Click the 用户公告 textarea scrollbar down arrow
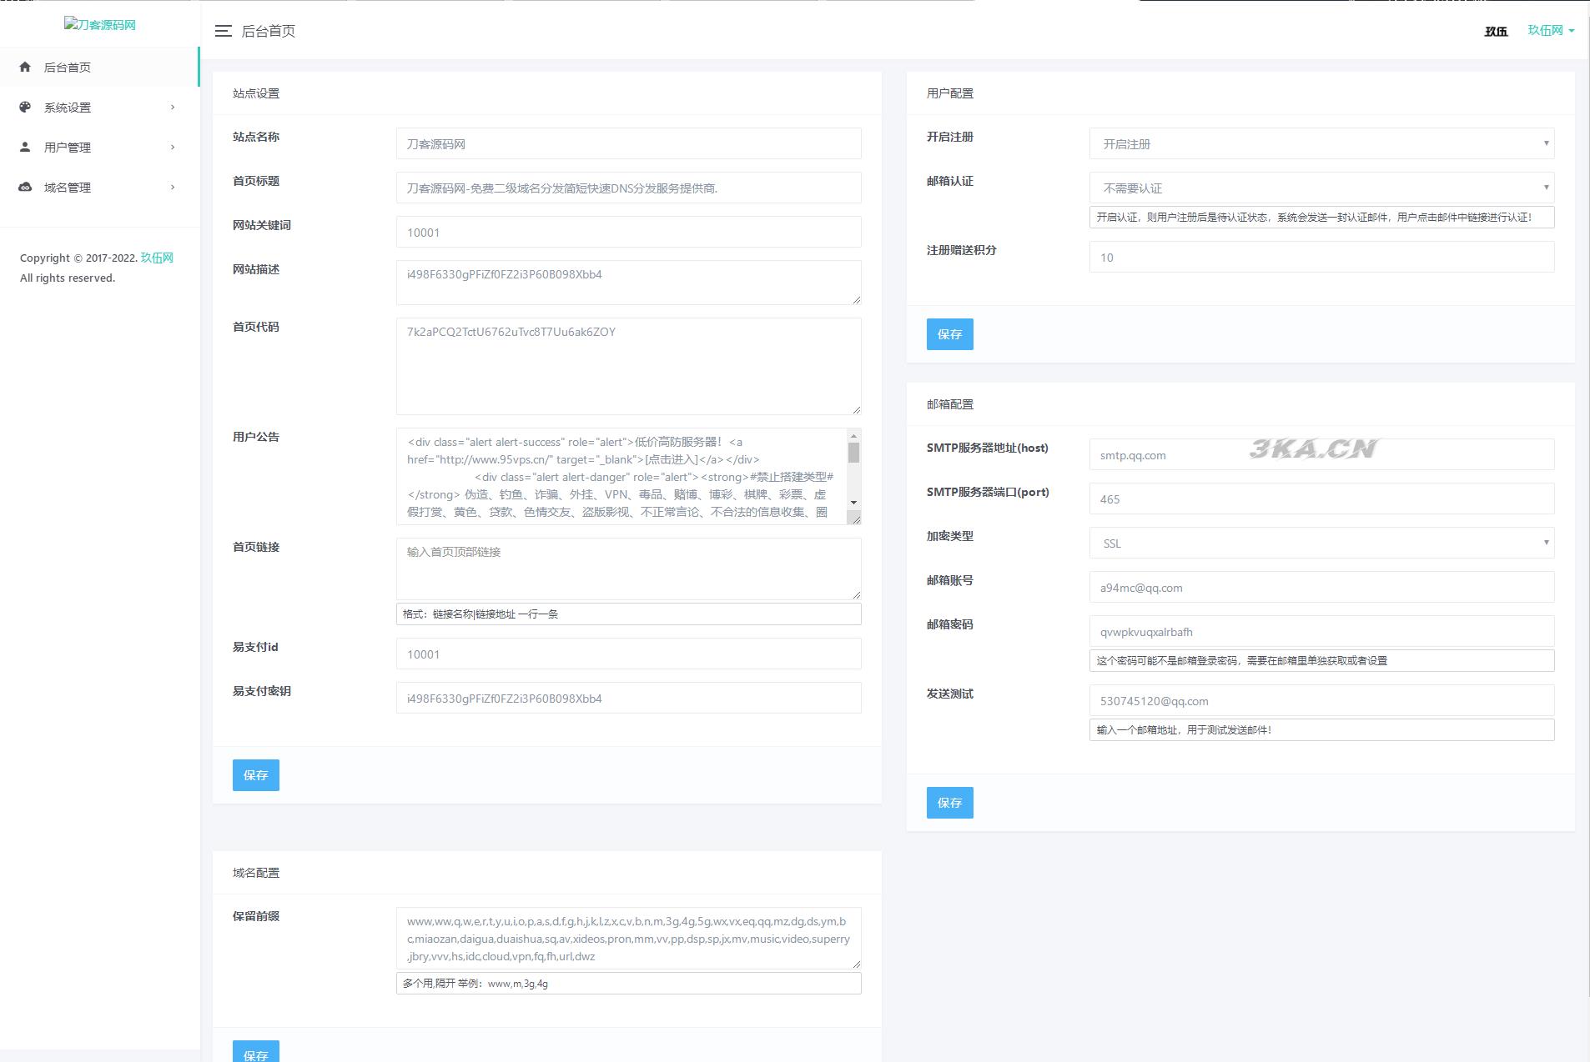 (x=853, y=502)
